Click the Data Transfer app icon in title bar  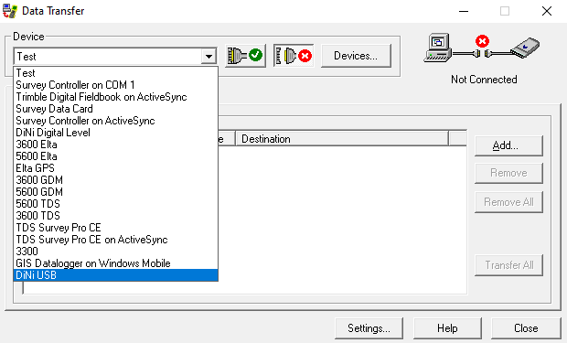(10, 11)
